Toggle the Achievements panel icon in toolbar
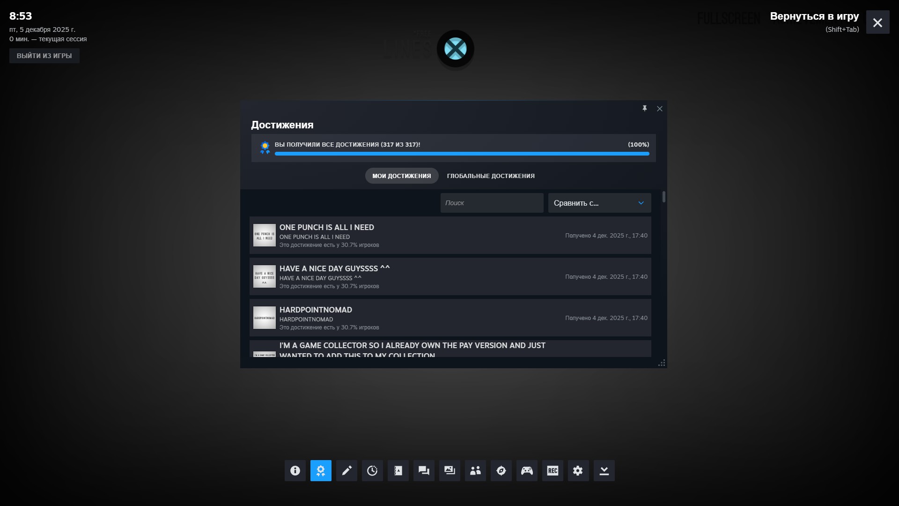Viewport: 899px width, 506px height. pos(321,470)
